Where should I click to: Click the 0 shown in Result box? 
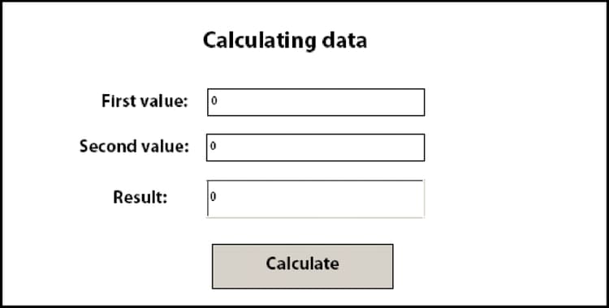coord(214,197)
